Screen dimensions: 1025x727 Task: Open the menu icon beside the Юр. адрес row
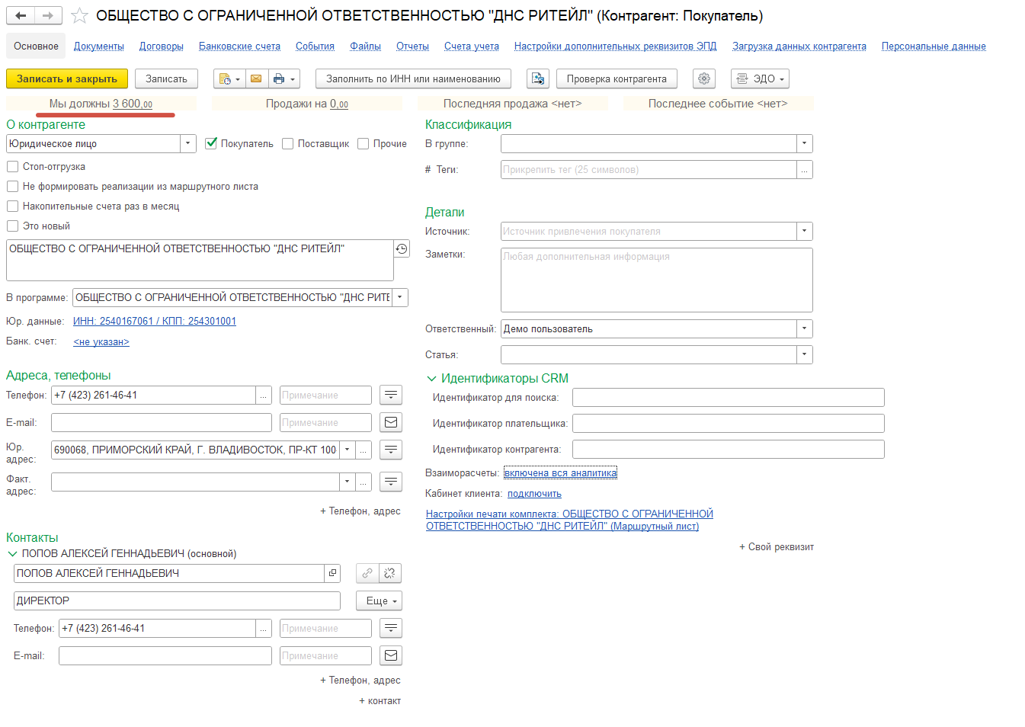point(390,450)
